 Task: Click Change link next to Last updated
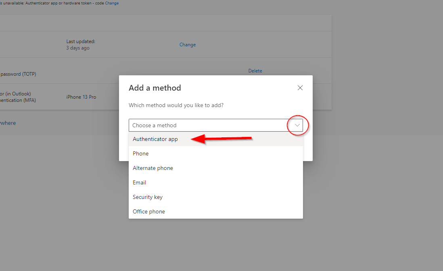(x=188, y=45)
